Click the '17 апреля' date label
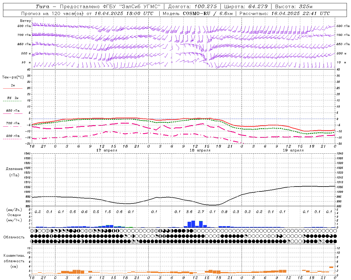 point(107,150)
